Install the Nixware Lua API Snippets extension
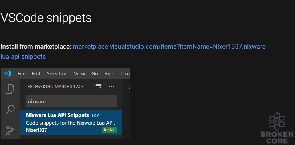Viewport: 295px width, 145px height. coord(110,130)
